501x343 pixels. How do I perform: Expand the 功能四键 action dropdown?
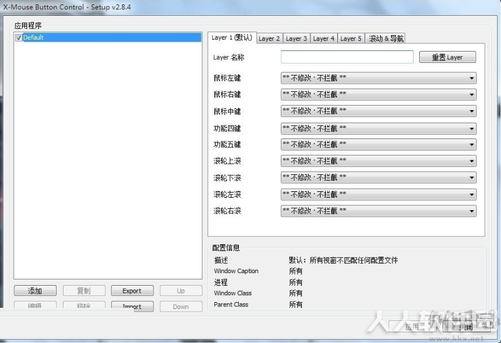click(378, 128)
